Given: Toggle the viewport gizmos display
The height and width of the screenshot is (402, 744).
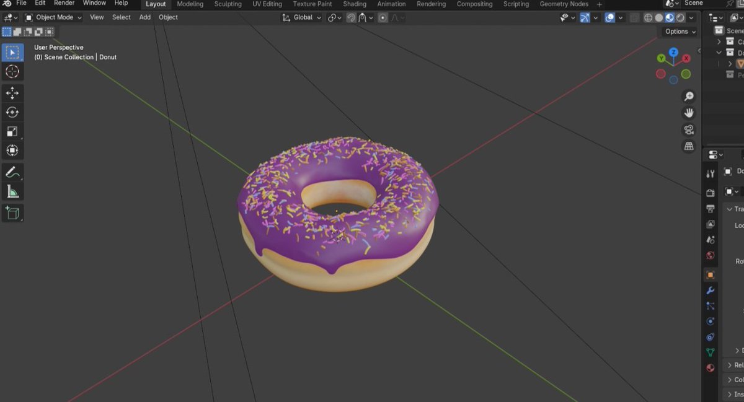Looking at the screenshot, I should coord(585,17).
